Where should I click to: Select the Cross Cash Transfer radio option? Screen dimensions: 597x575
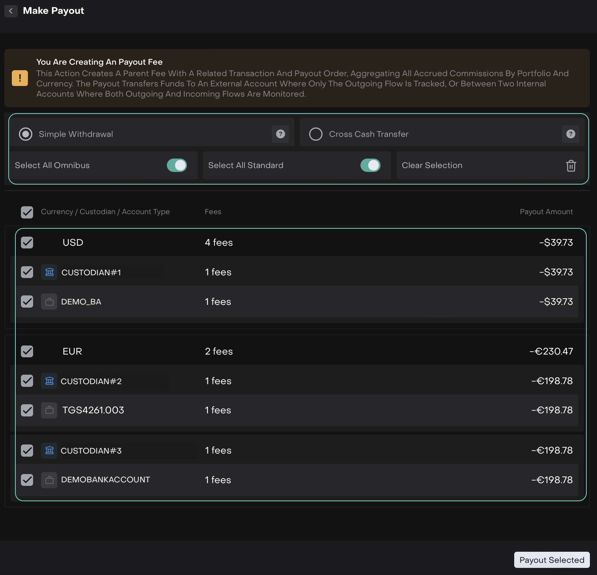coord(316,134)
